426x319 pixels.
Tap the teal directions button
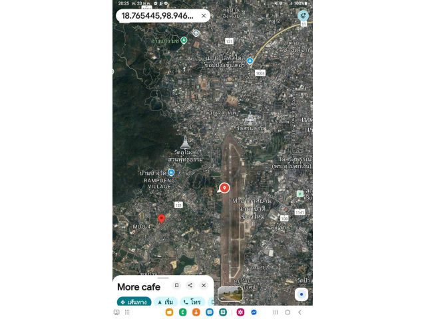point(134,302)
